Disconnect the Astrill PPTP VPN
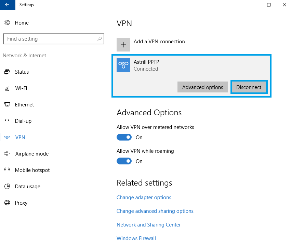This screenshot has height=249, width=291. pos(249,87)
